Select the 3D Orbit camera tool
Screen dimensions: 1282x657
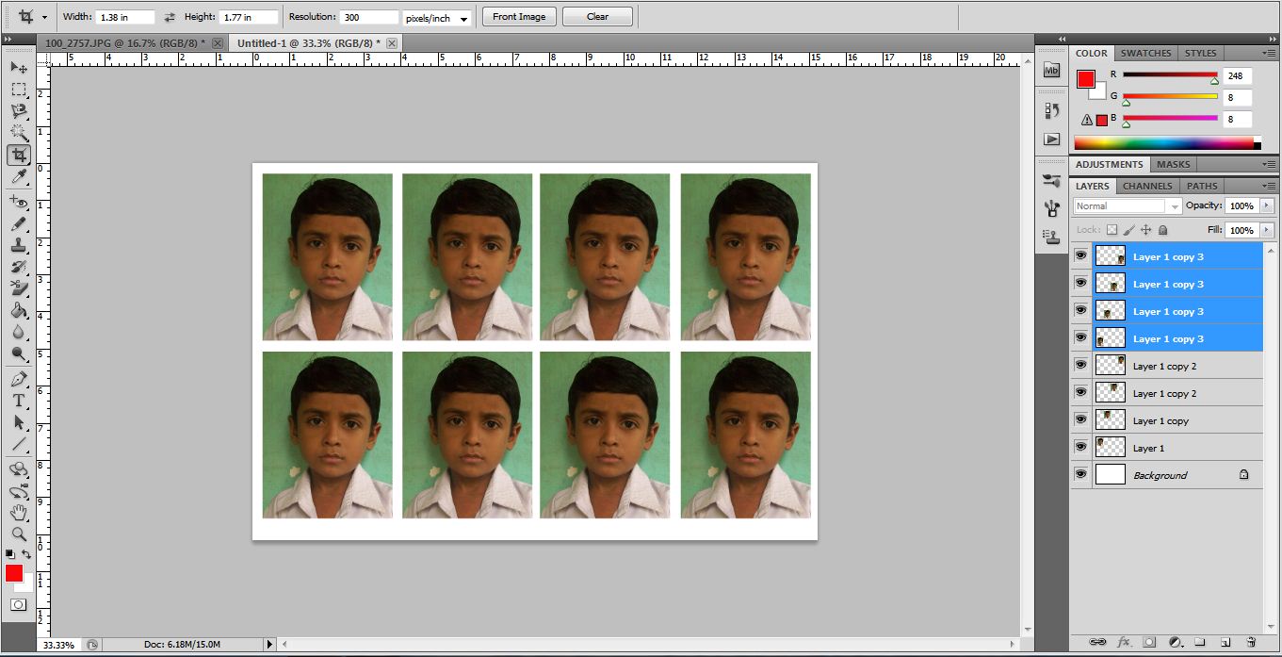pyautogui.click(x=18, y=491)
